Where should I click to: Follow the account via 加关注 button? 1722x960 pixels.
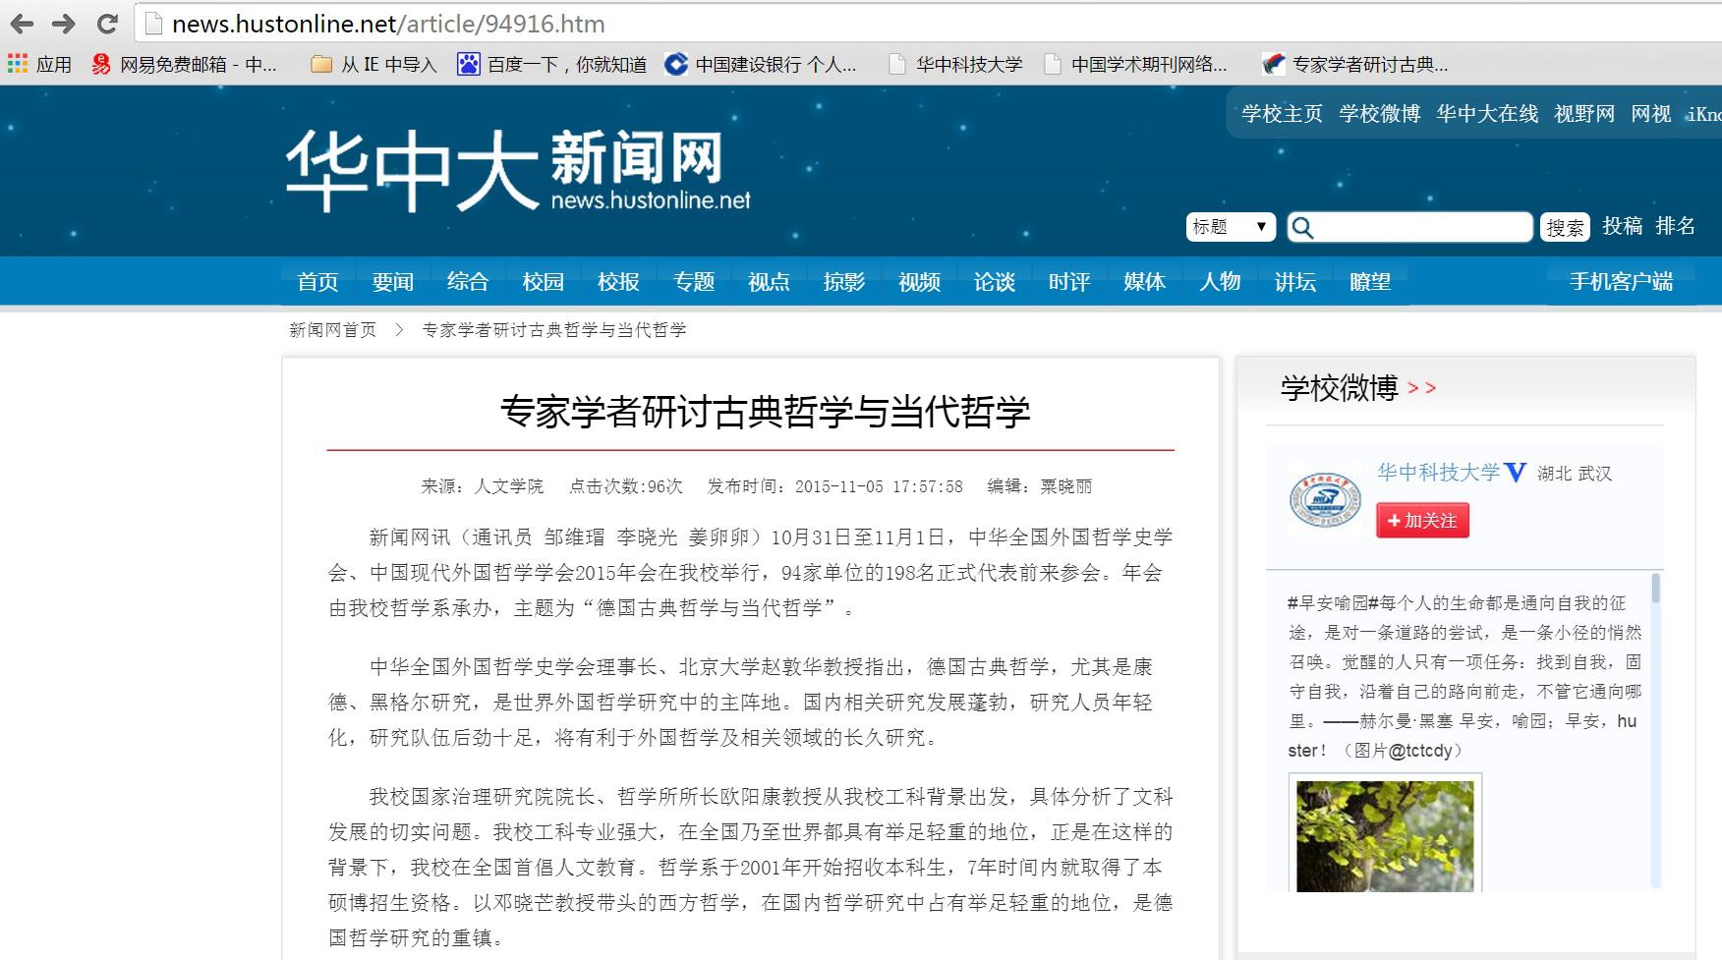coord(1421,521)
